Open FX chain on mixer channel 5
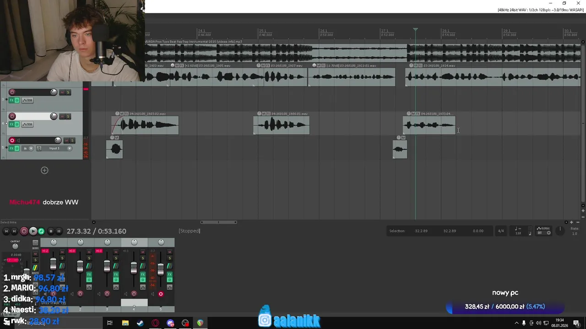This screenshot has height=329, width=586. pyautogui.click(x=169, y=275)
